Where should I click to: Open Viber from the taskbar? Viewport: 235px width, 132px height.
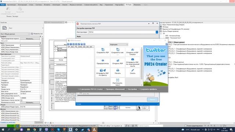(47, 129)
